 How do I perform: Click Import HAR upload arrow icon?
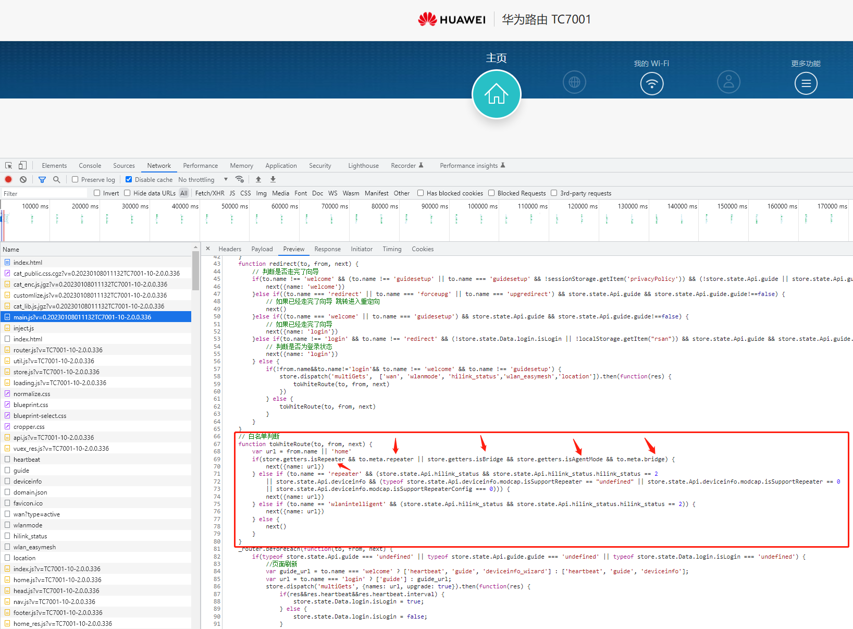click(258, 179)
